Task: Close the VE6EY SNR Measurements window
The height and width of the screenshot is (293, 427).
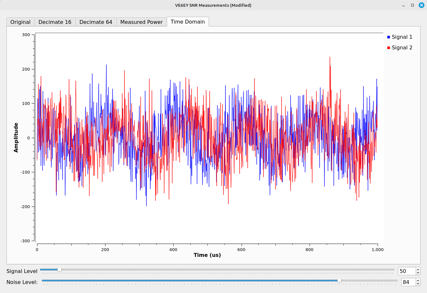Action: [x=421, y=5]
